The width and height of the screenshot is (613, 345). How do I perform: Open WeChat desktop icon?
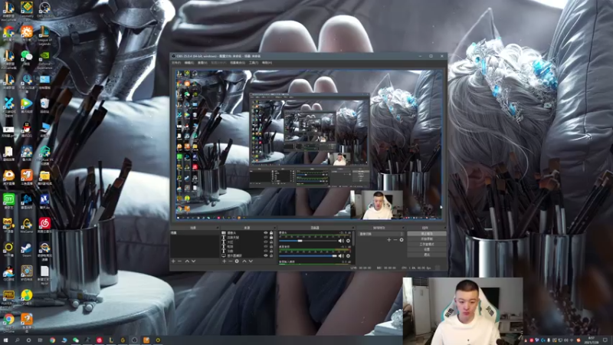tap(27, 59)
